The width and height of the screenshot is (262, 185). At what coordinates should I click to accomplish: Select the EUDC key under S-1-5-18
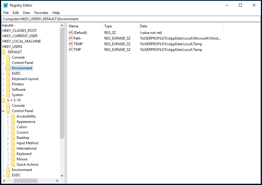coord(16,175)
